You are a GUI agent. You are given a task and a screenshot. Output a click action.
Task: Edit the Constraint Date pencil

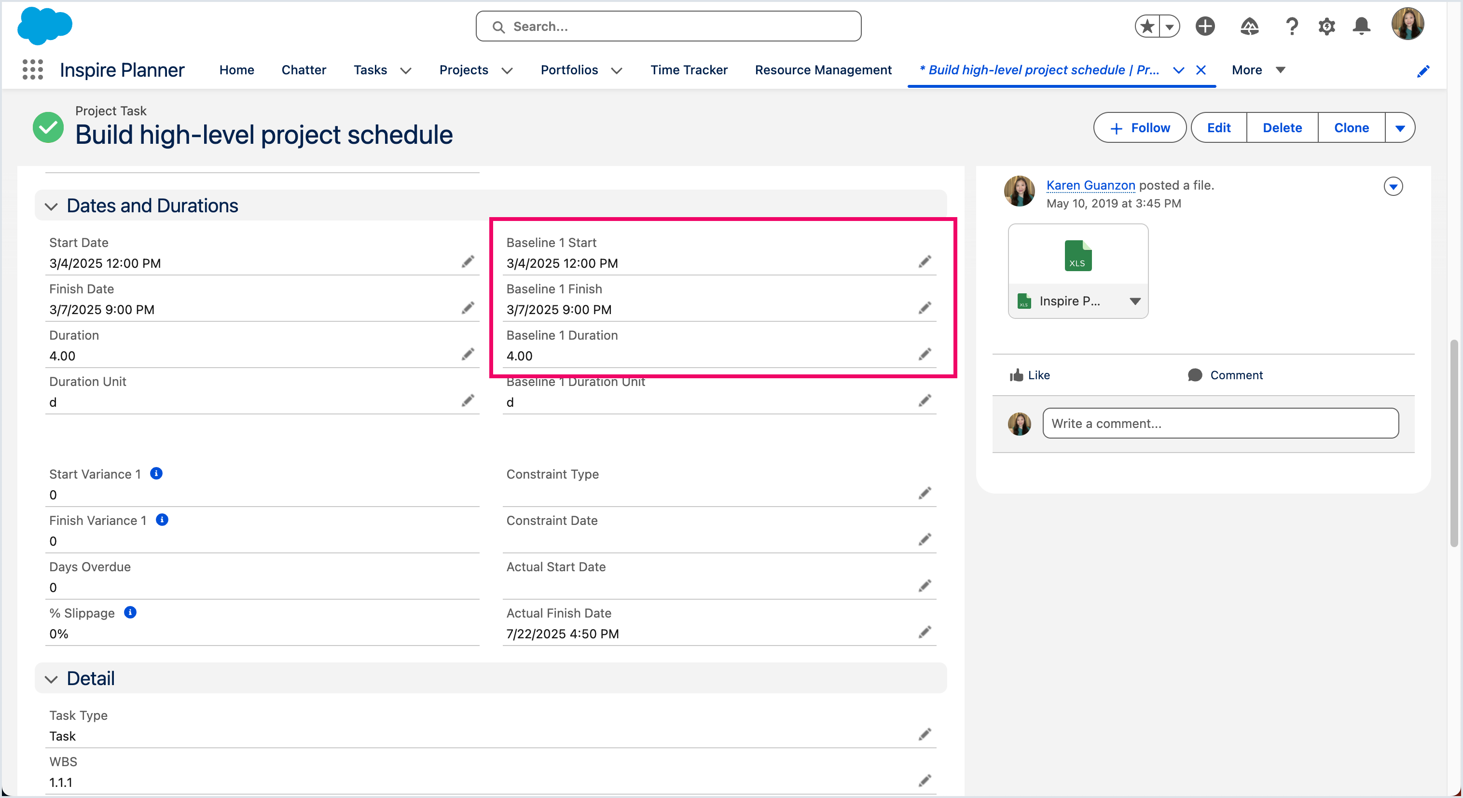(x=925, y=539)
